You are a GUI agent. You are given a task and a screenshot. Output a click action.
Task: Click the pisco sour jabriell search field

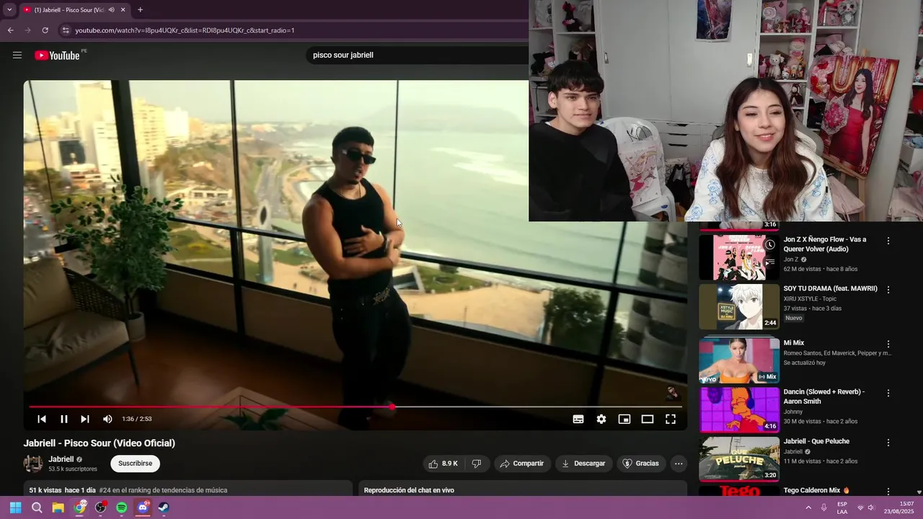click(418, 55)
